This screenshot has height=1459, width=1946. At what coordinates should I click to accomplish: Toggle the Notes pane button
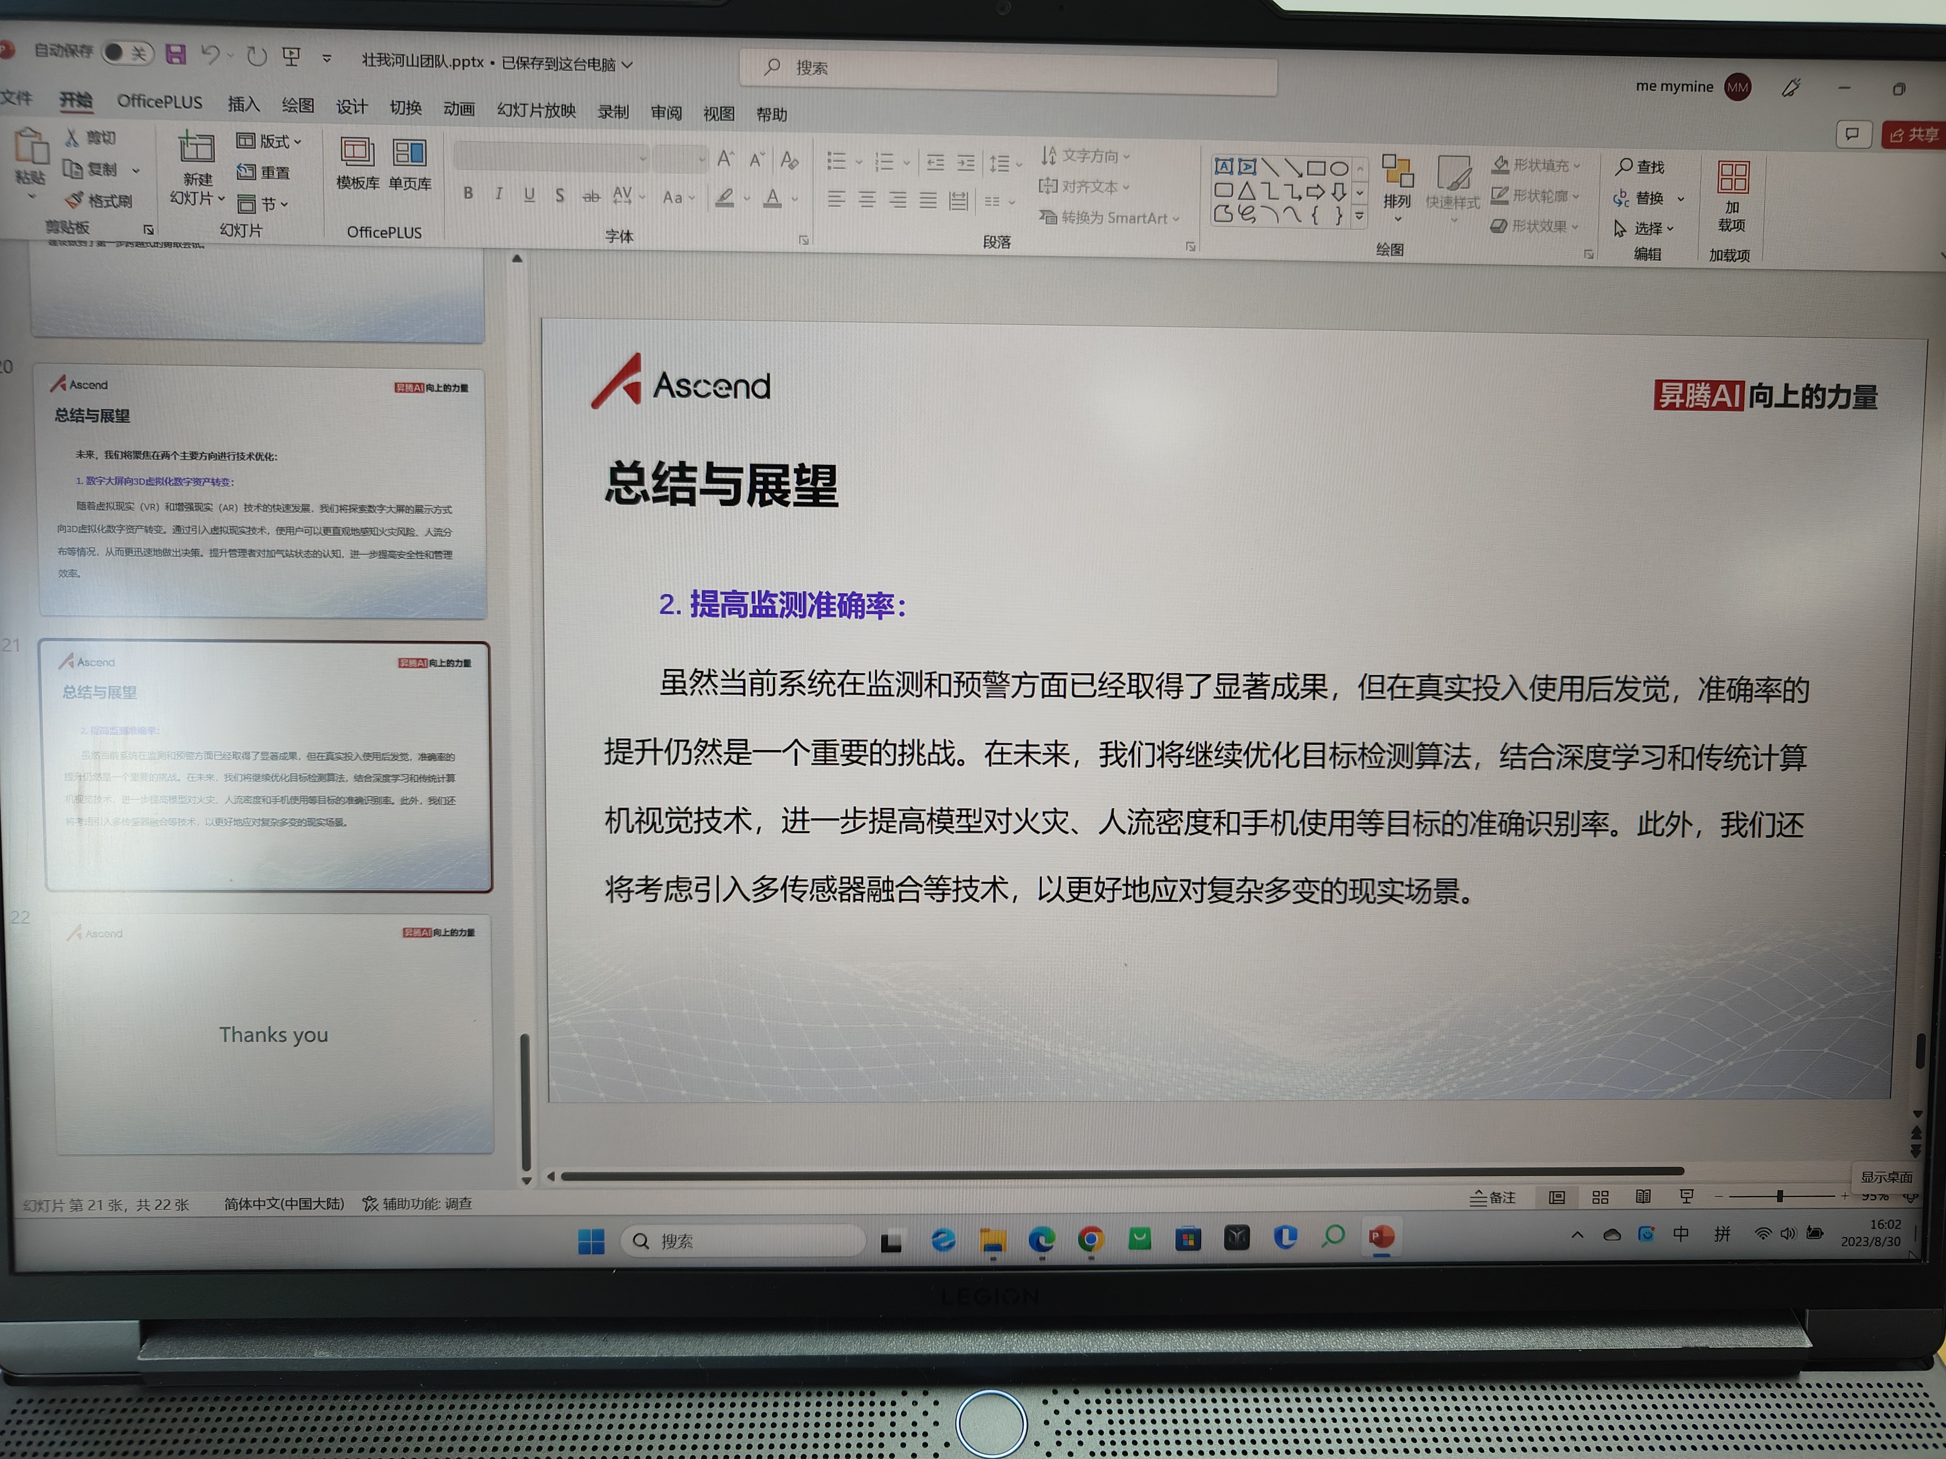click(1493, 1197)
